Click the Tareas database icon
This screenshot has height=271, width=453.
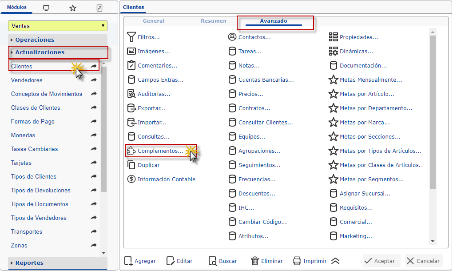(232, 51)
